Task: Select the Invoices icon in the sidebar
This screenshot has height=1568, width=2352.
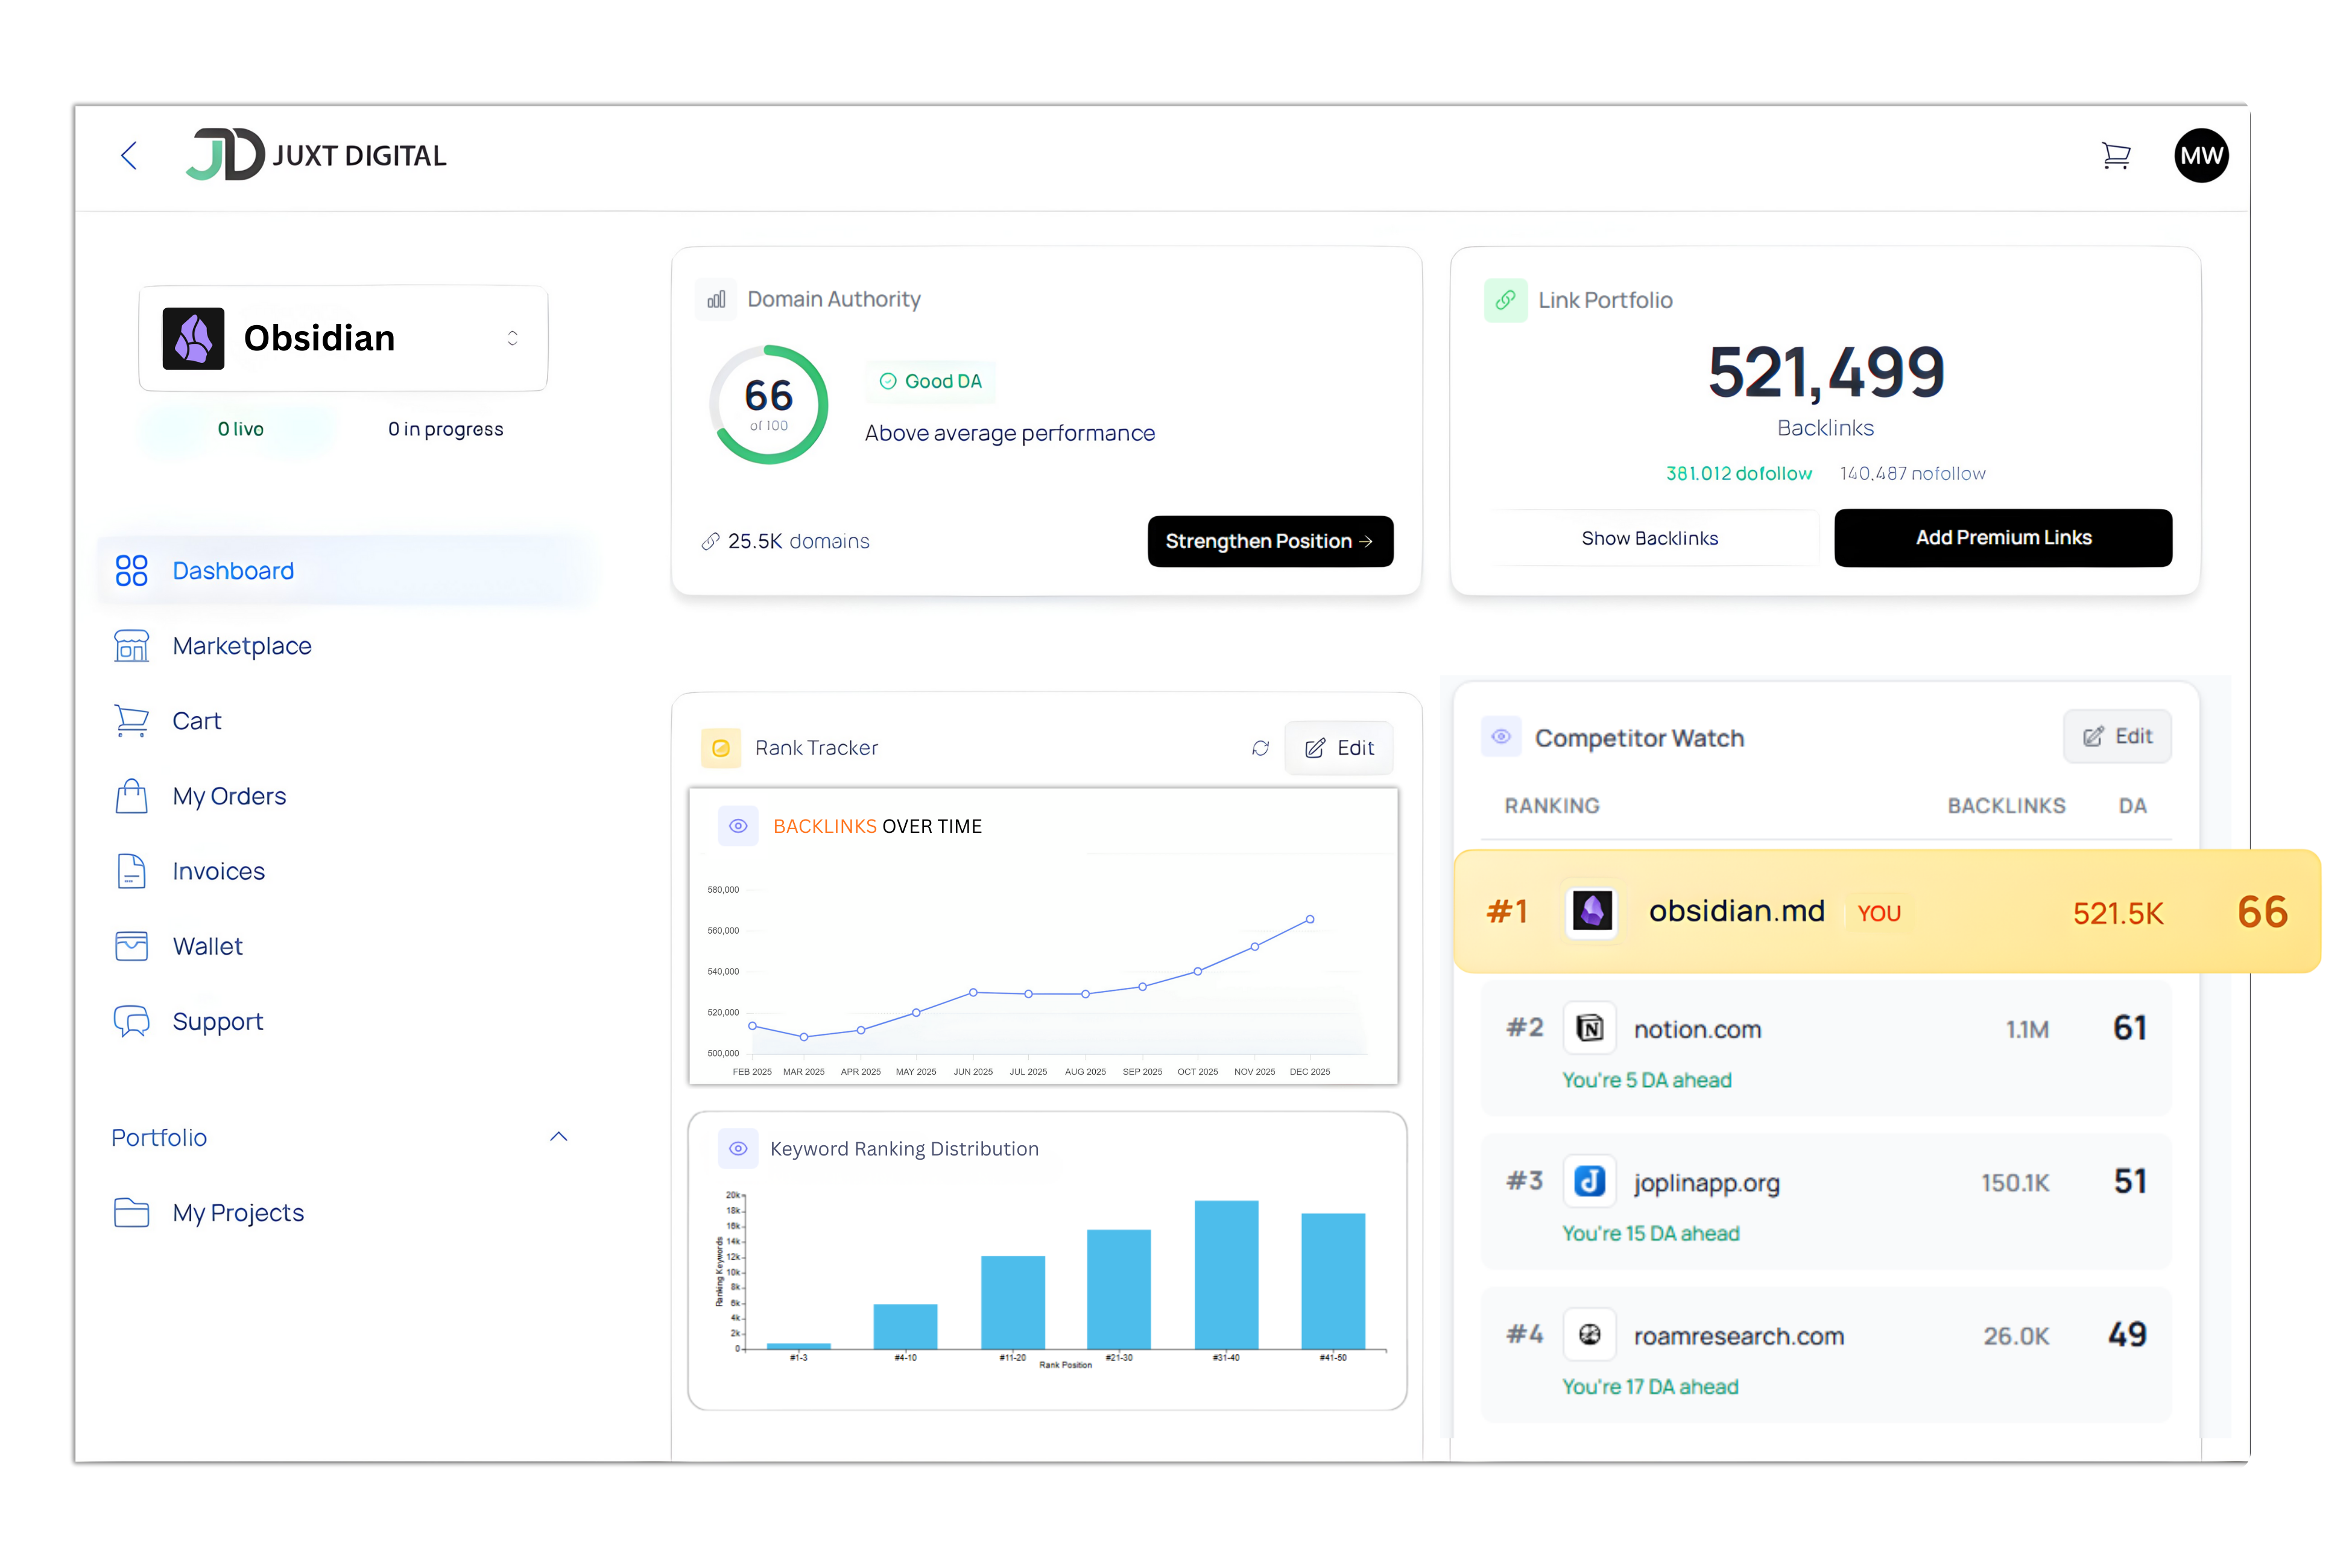Action: point(131,870)
